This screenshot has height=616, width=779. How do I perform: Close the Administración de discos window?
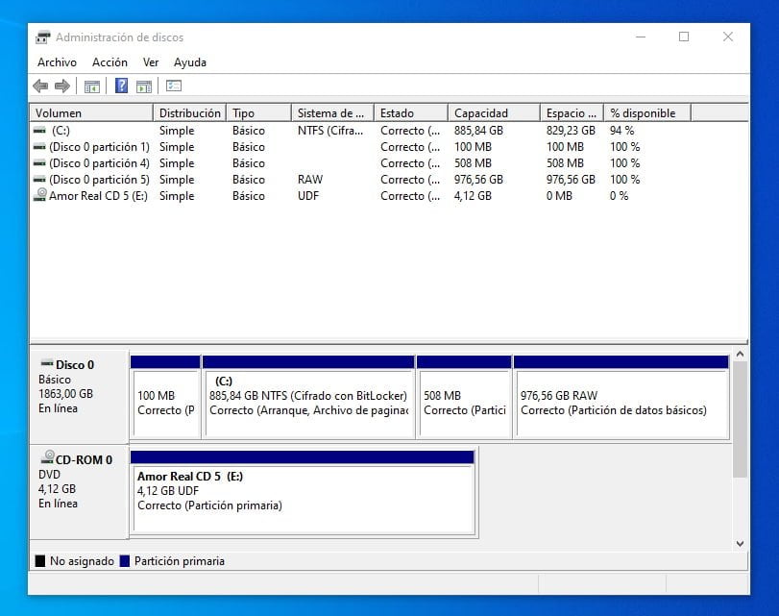pyautogui.click(x=728, y=37)
